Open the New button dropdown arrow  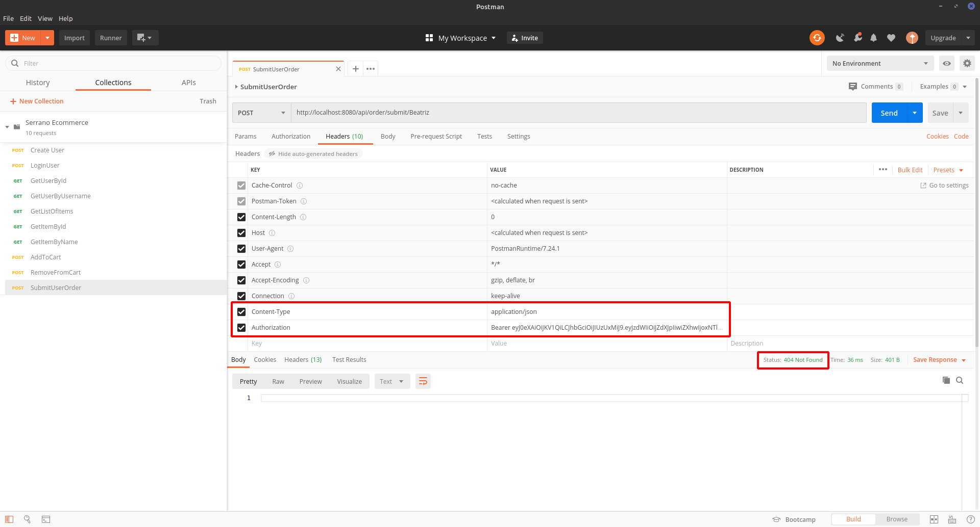coord(47,38)
